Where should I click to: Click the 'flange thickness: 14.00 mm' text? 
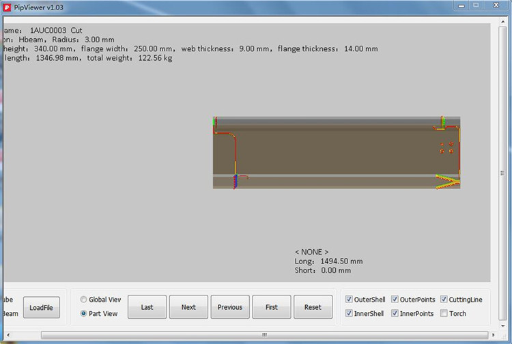(x=328, y=49)
